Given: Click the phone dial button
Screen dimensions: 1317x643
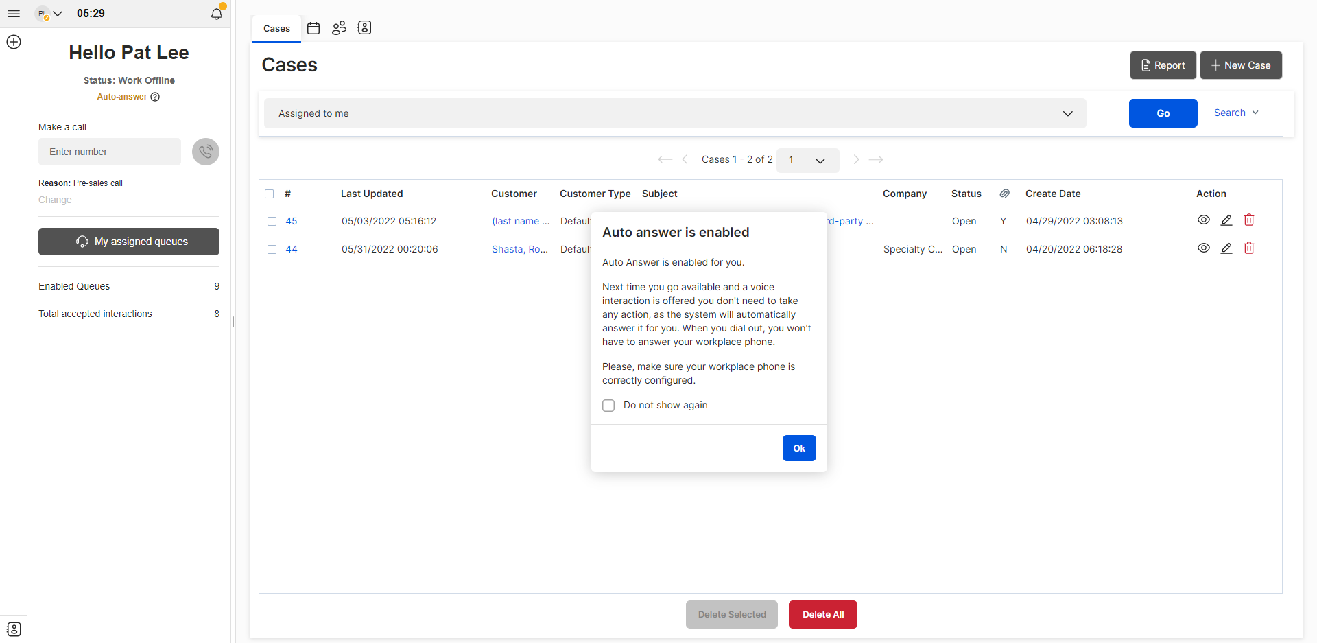Looking at the screenshot, I should pos(206,152).
